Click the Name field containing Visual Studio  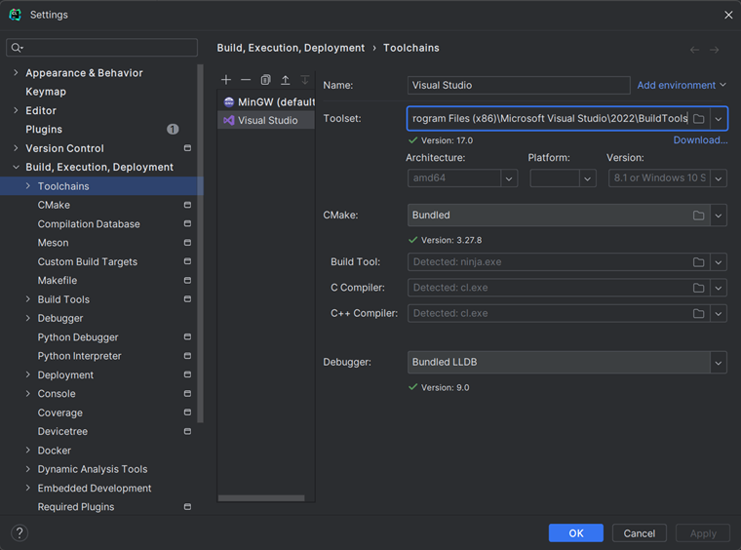[x=519, y=85]
